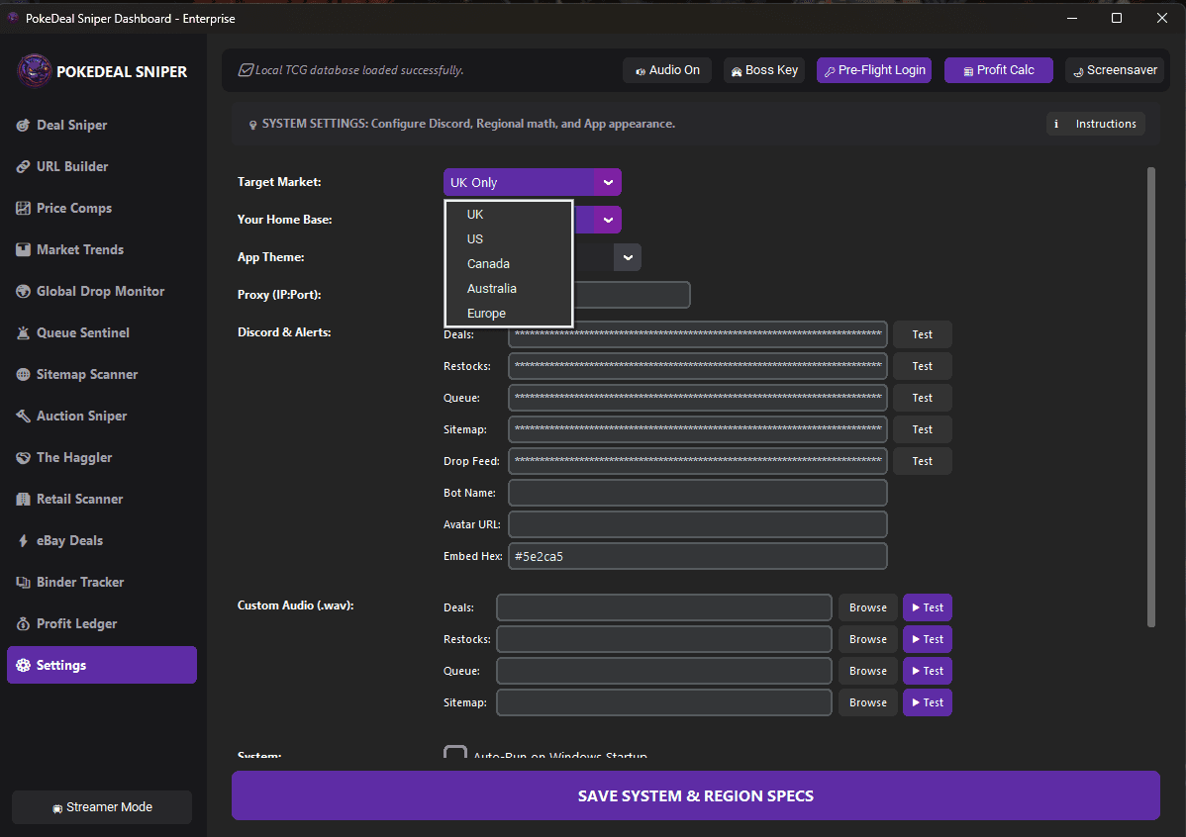Start the Screensaver

[x=1115, y=70]
